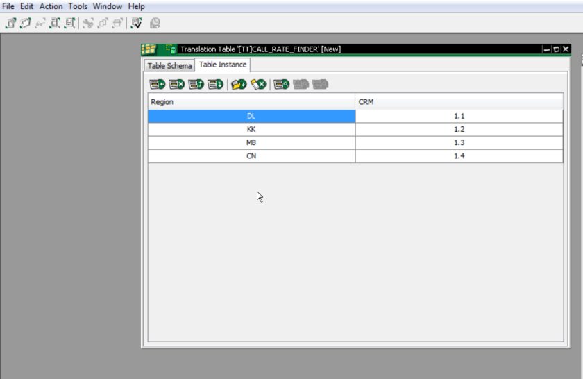Click the grayed find previous icon
Screen dimensions: 583x379
301,85
